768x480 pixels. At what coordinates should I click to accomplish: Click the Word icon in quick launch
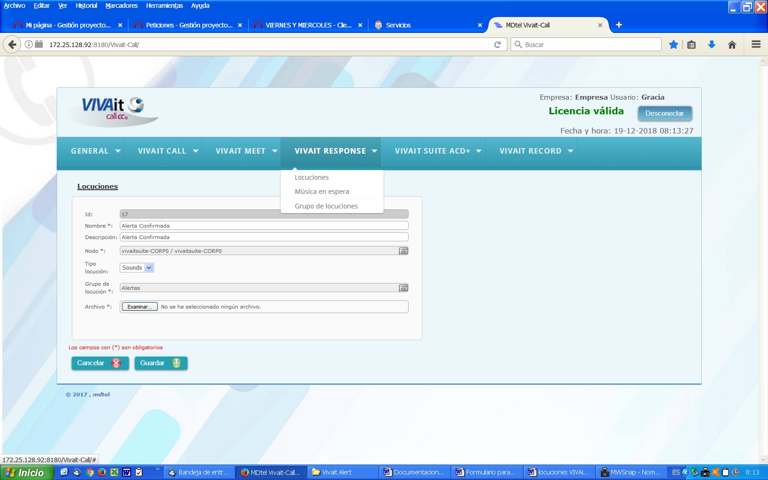(127, 472)
